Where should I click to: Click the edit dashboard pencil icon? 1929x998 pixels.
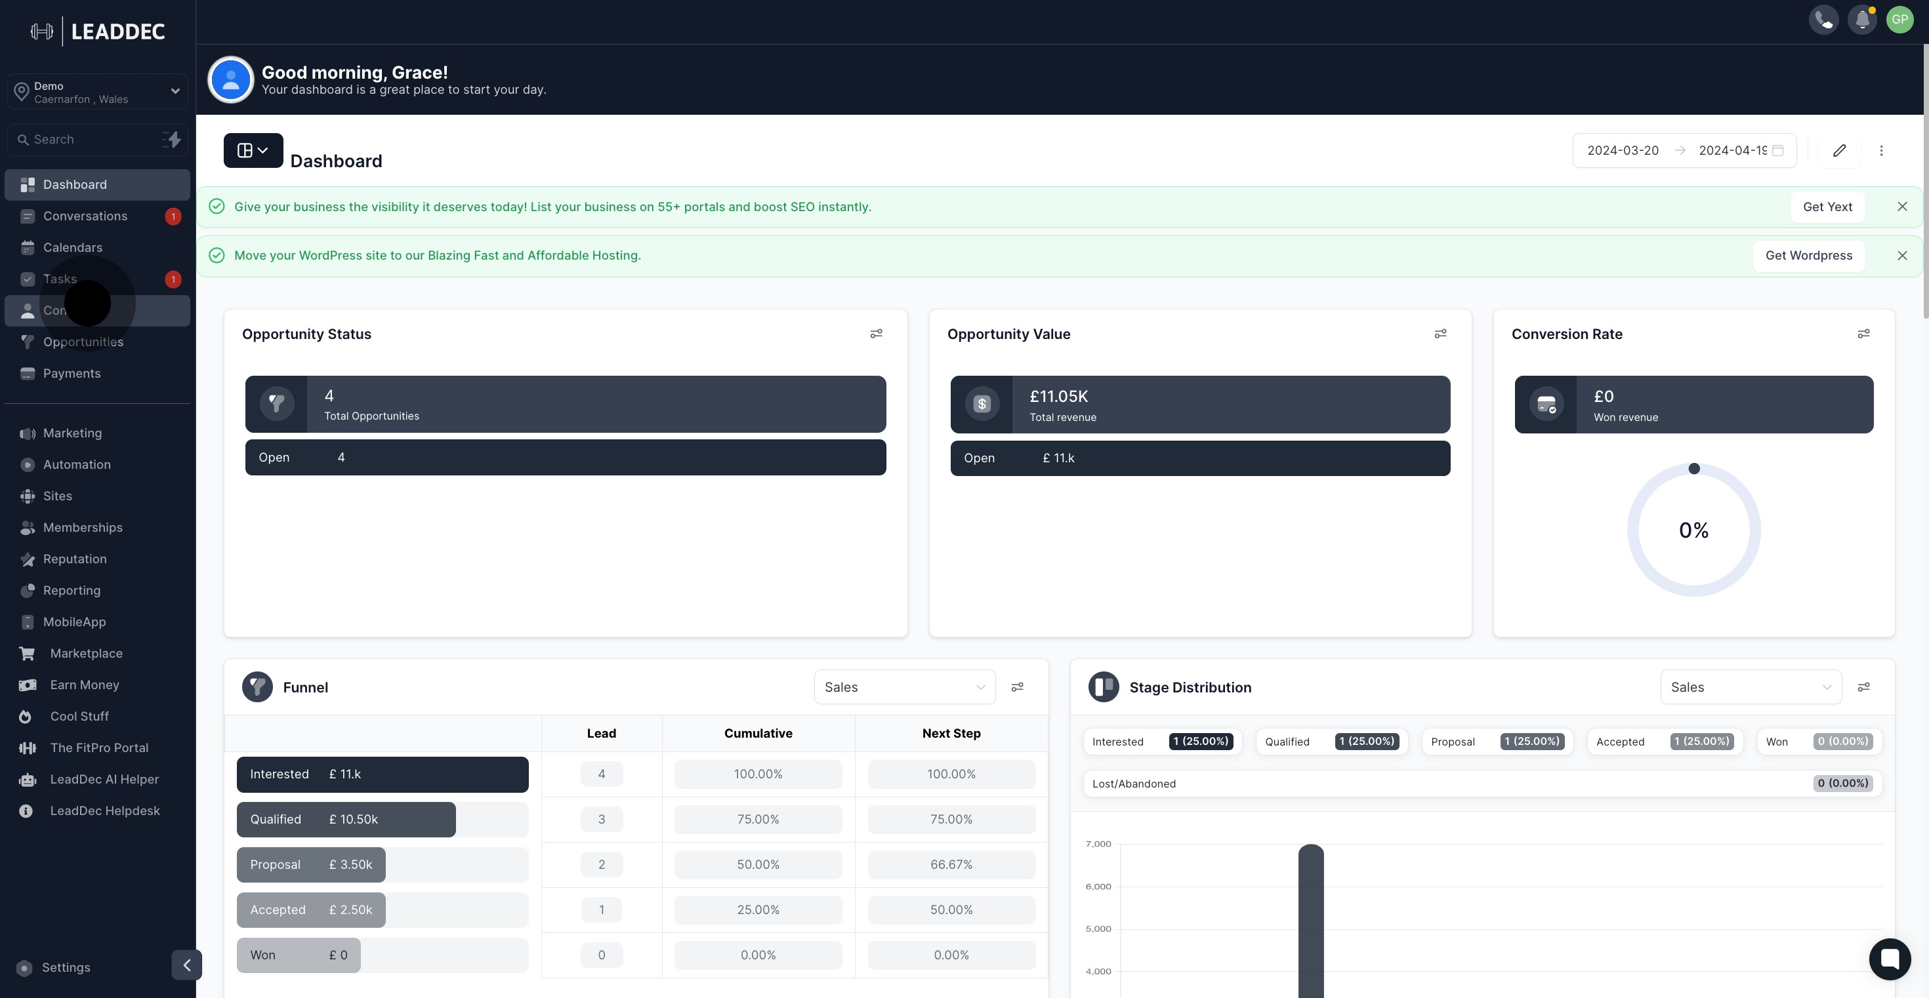1839,150
